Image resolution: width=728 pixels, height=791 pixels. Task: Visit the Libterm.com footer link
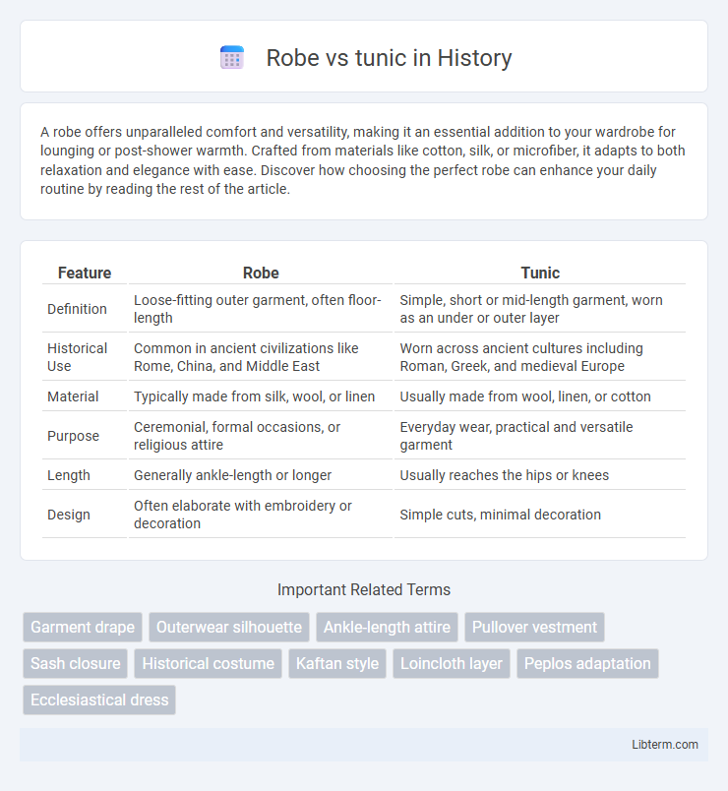pyautogui.click(x=665, y=744)
